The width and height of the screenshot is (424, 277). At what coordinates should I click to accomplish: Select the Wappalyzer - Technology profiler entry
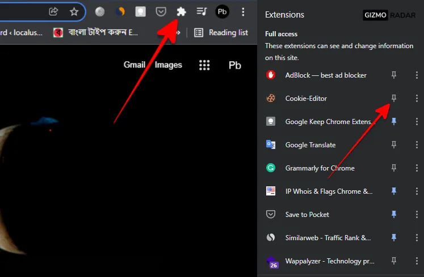tap(330, 261)
